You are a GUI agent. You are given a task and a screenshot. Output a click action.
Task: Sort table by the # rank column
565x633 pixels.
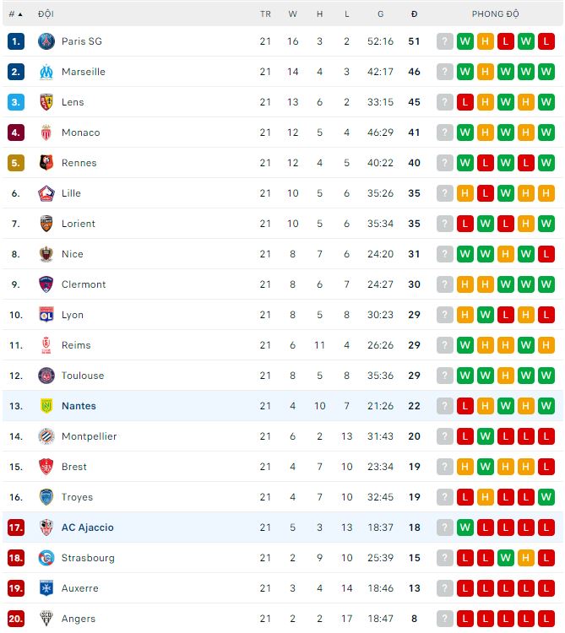pos(15,14)
